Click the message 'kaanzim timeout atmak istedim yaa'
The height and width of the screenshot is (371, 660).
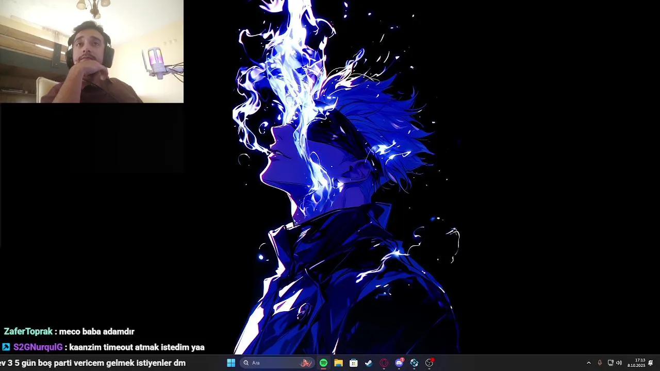(x=137, y=347)
